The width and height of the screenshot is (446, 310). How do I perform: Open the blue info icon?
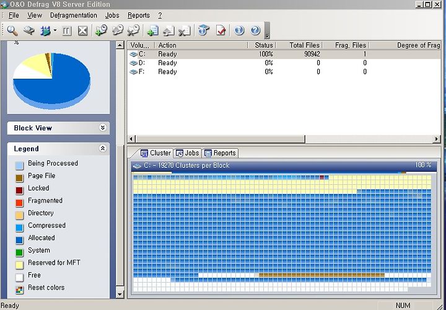239,30
